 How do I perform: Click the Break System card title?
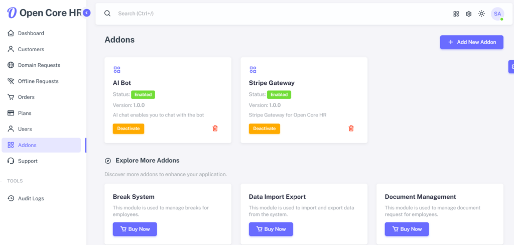click(134, 197)
